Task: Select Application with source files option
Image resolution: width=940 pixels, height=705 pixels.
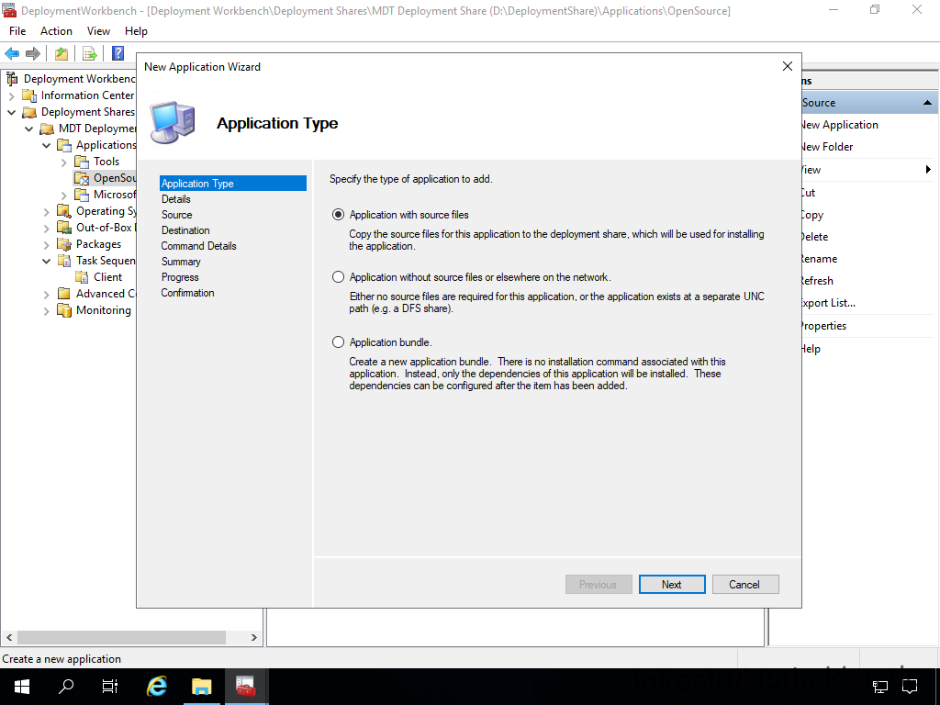Action: [x=339, y=215]
